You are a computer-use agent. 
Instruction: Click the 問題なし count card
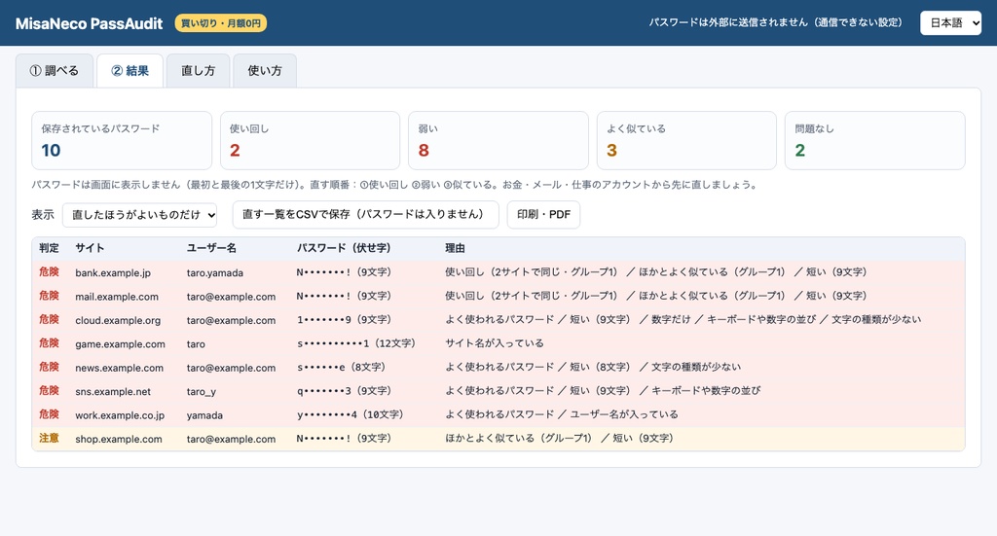[875, 140]
